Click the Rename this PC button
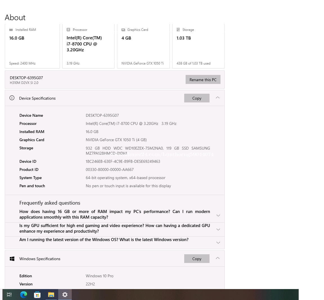Image resolution: width=324 pixels, height=300 pixels. tap(203, 80)
